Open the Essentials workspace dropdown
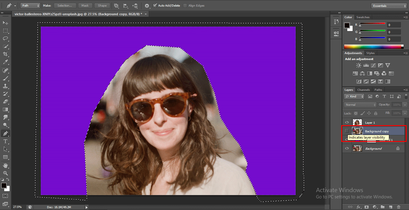The image size is (409, 210). point(388,6)
